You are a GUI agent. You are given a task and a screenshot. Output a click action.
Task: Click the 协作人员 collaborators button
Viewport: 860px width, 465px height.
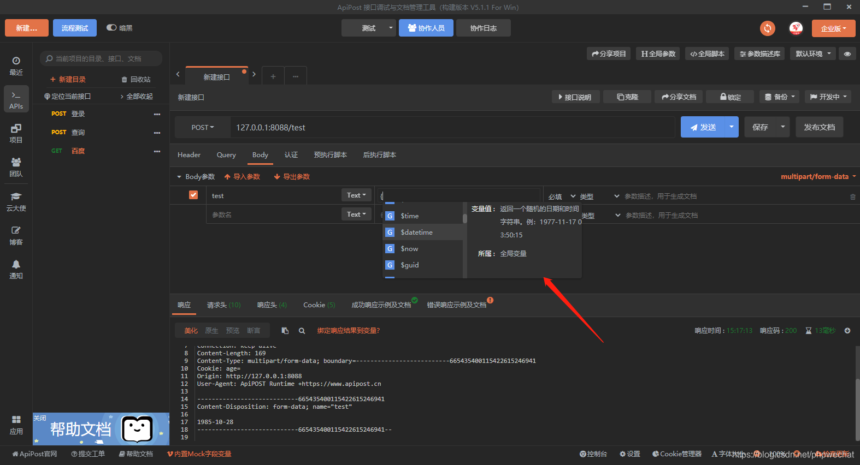(426, 28)
